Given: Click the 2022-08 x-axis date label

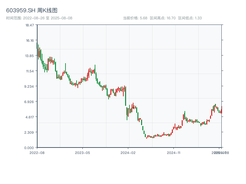Looking at the screenshot, I should tap(37, 152).
